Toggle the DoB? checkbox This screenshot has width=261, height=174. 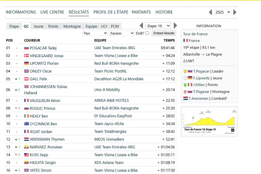tap(147, 33)
